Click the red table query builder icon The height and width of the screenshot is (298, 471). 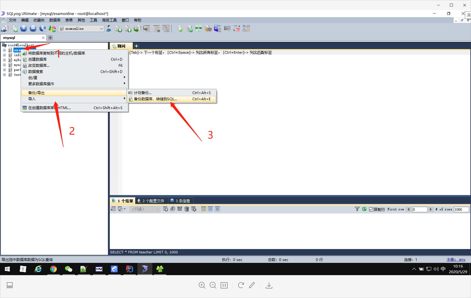pyautogui.click(x=237, y=29)
